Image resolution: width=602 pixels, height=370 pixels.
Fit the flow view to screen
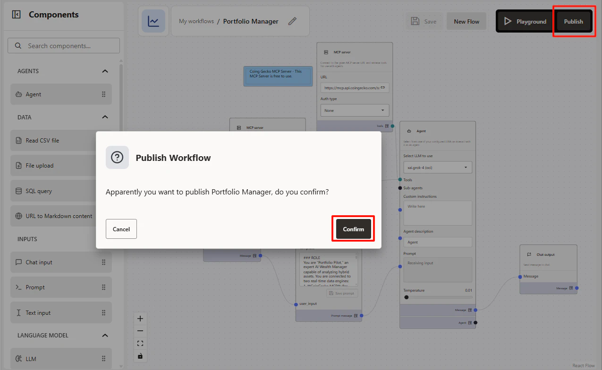(x=140, y=343)
